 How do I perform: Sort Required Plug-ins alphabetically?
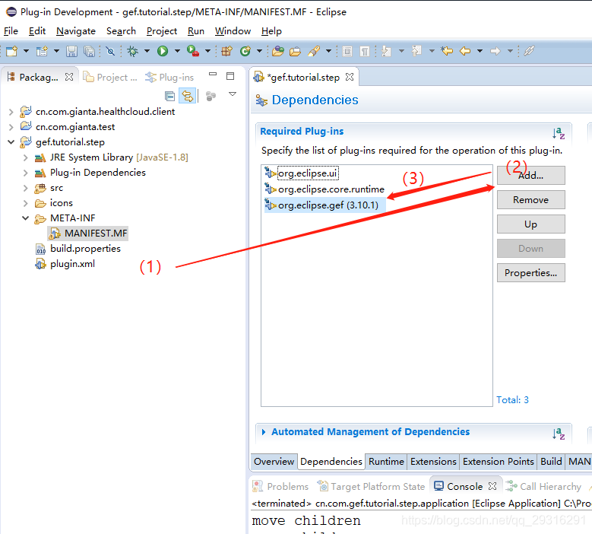click(x=559, y=132)
